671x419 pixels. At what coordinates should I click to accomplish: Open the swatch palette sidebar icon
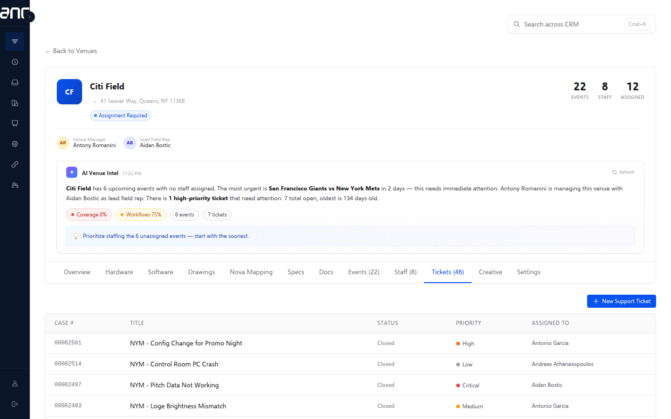click(x=15, y=103)
